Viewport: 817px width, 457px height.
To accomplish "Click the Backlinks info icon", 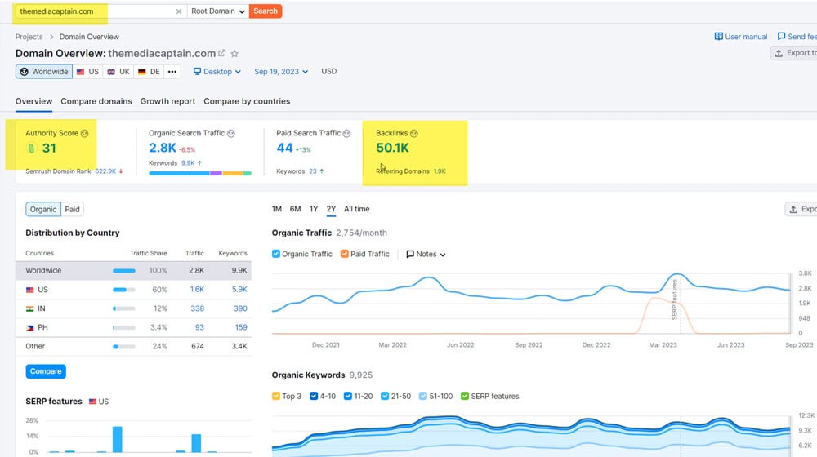I will click(414, 133).
